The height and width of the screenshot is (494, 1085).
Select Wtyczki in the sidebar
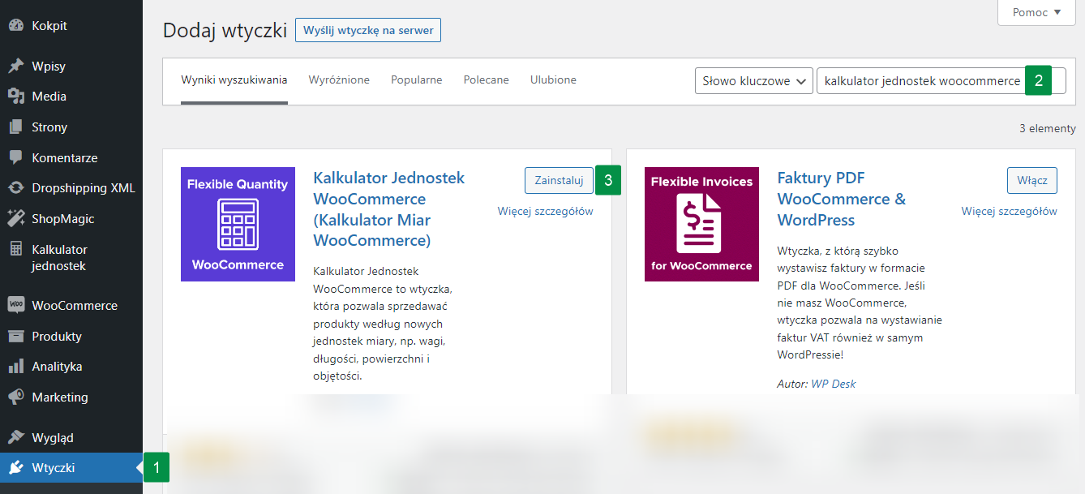tap(71, 468)
